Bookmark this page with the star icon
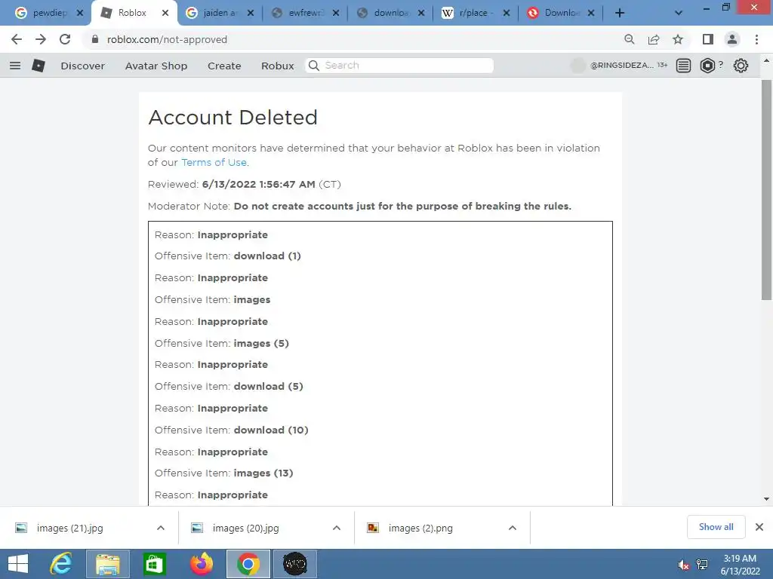 (x=678, y=39)
